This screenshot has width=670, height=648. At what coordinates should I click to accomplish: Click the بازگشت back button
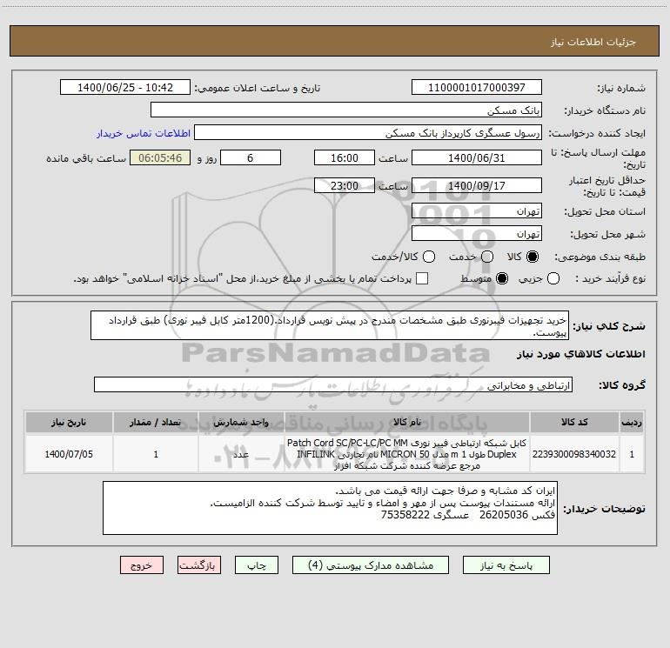tap(199, 565)
